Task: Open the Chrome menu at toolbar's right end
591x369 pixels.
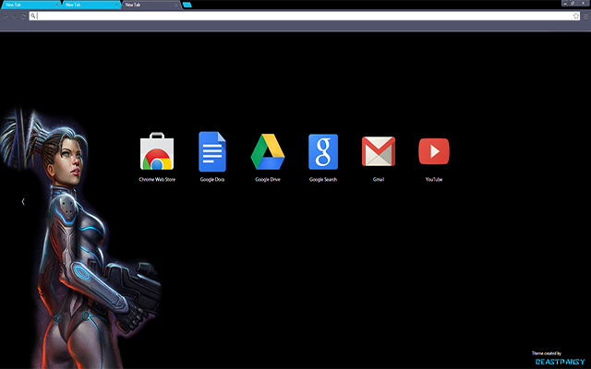Action: 585,16
